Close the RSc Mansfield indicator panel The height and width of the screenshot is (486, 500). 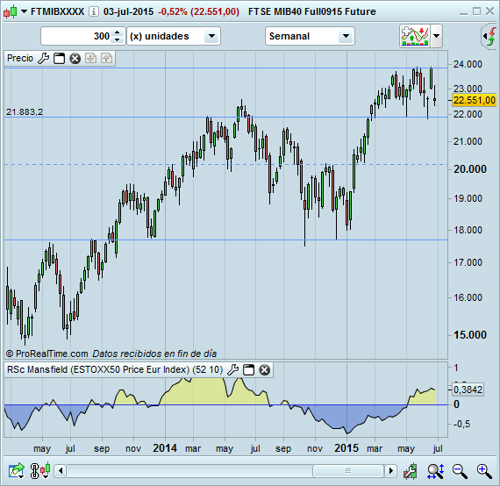click(264, 370)
